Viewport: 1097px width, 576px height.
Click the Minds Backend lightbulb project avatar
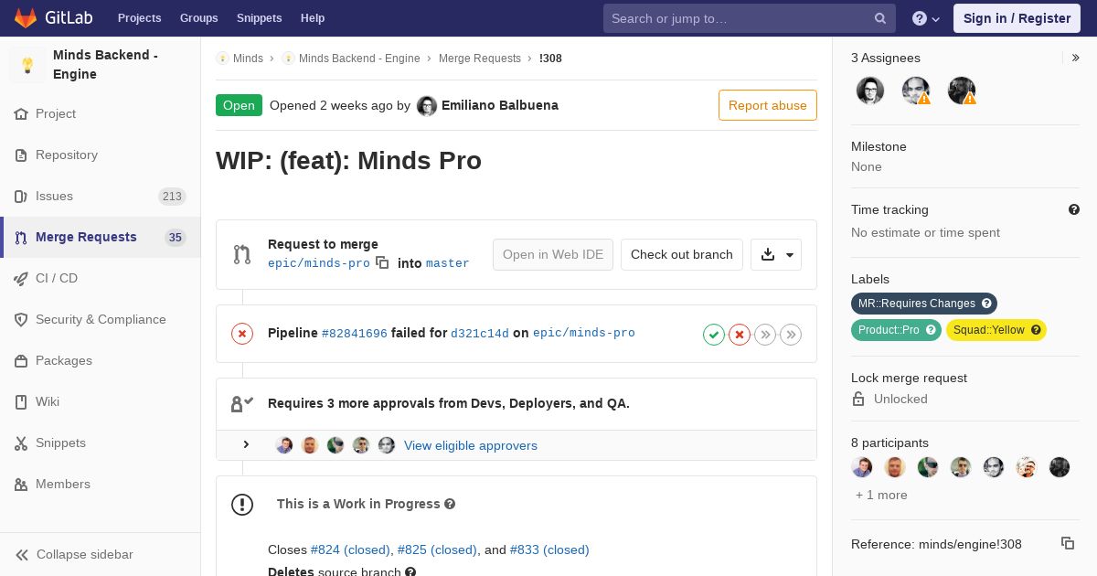(27, 65)
